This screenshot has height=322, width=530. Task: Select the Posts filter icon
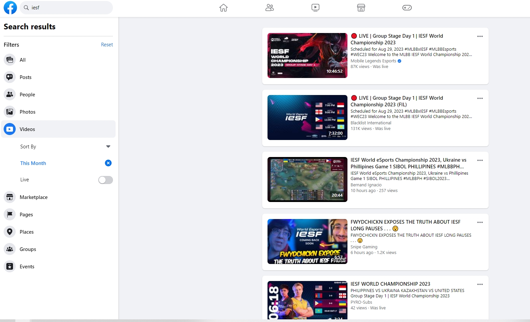[10, 77]
